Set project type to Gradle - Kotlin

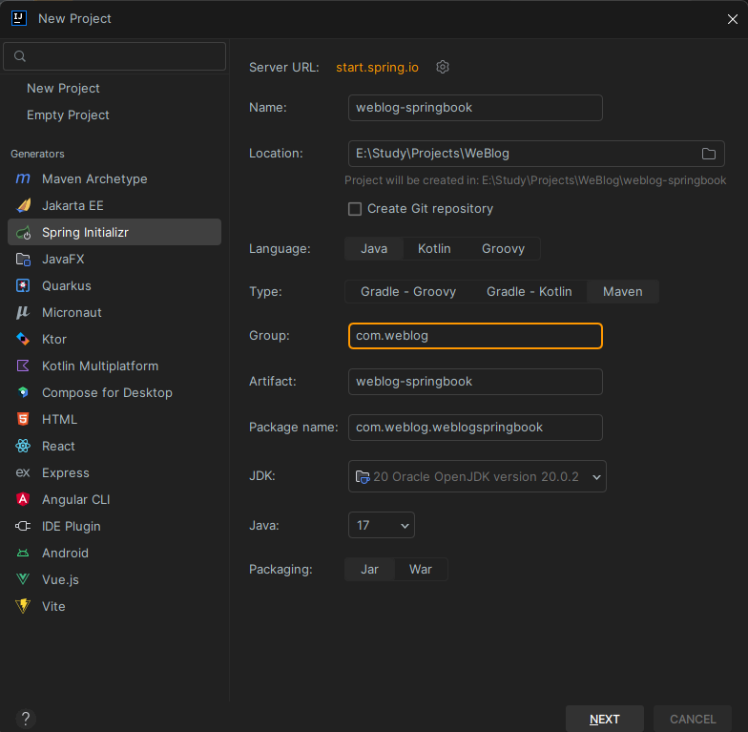coord(529,291)
